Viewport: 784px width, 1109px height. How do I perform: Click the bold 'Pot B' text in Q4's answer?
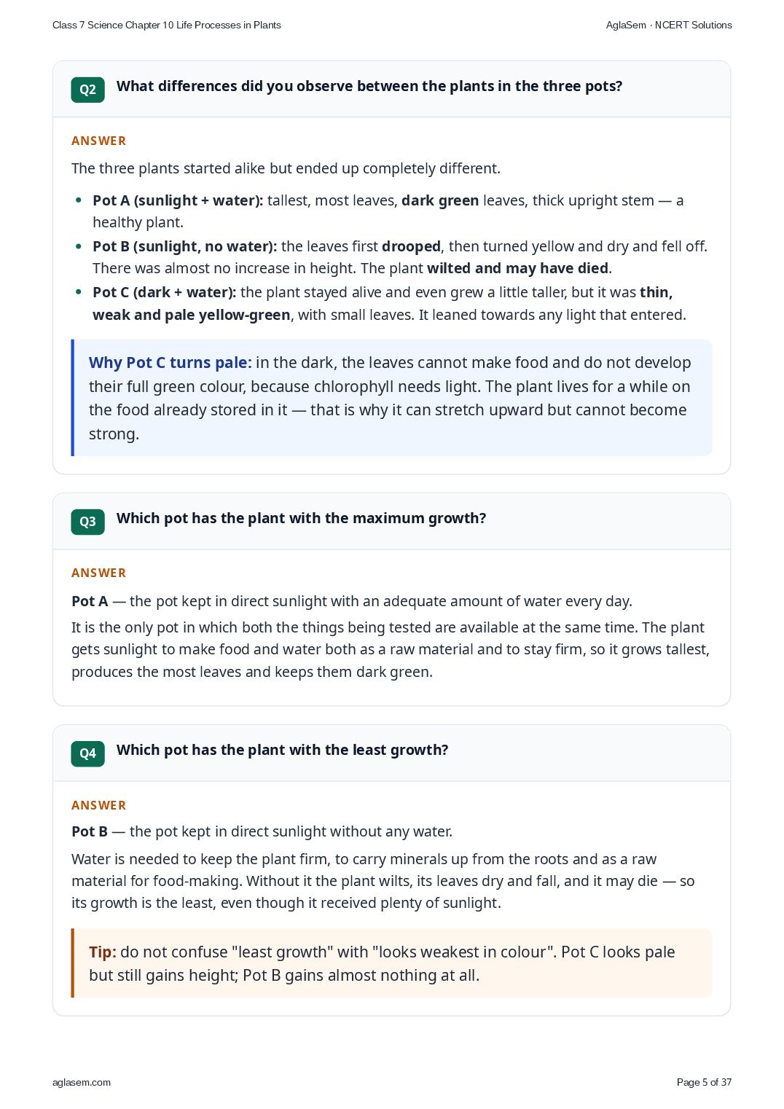coord(90,831)
